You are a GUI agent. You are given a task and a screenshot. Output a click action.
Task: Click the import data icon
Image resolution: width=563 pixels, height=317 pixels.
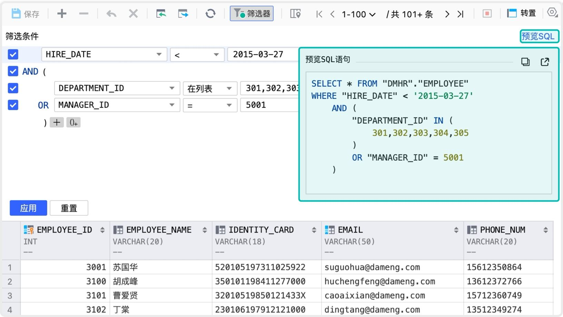(x=161, y=14)
